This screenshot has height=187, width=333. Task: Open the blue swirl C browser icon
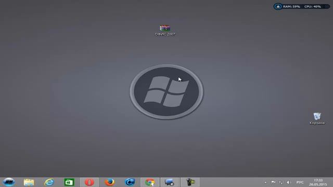click(x=130, y=182)
